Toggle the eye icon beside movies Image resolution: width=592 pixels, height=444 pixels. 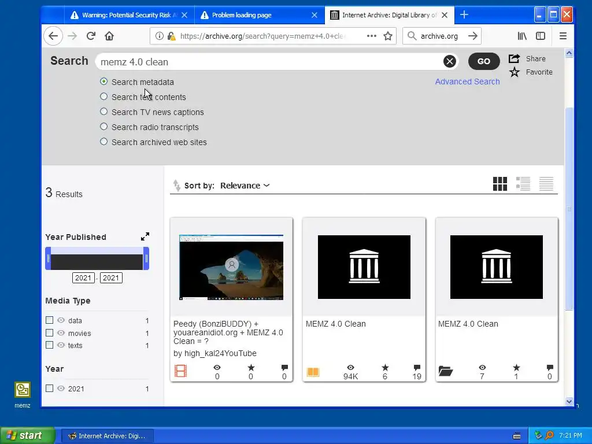(61, 333)
